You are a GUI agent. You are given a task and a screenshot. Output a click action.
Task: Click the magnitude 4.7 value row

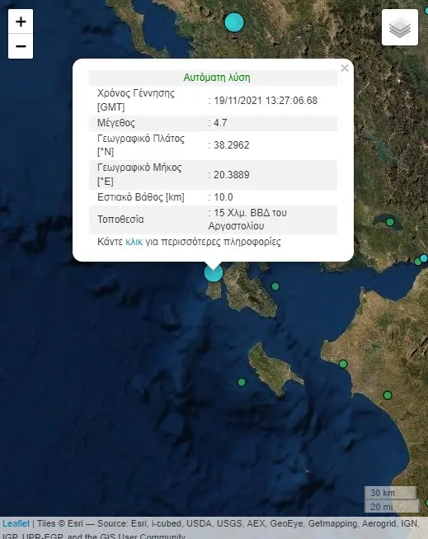coord(213,123)
